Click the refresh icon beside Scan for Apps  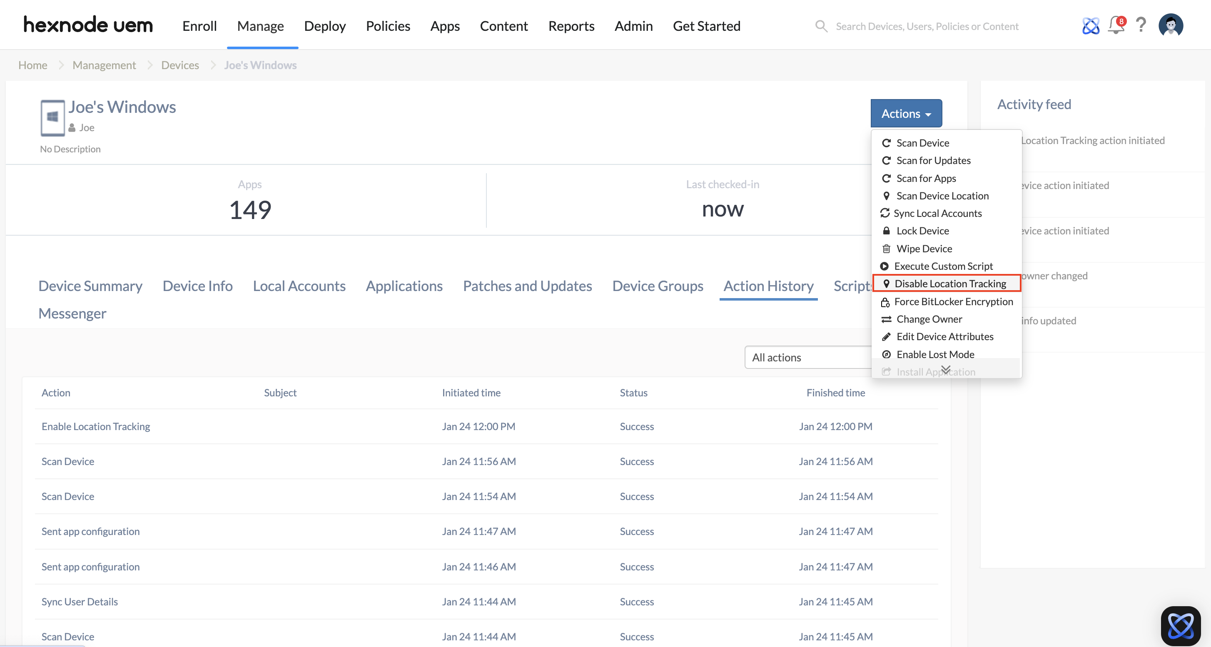click(886, 178)
